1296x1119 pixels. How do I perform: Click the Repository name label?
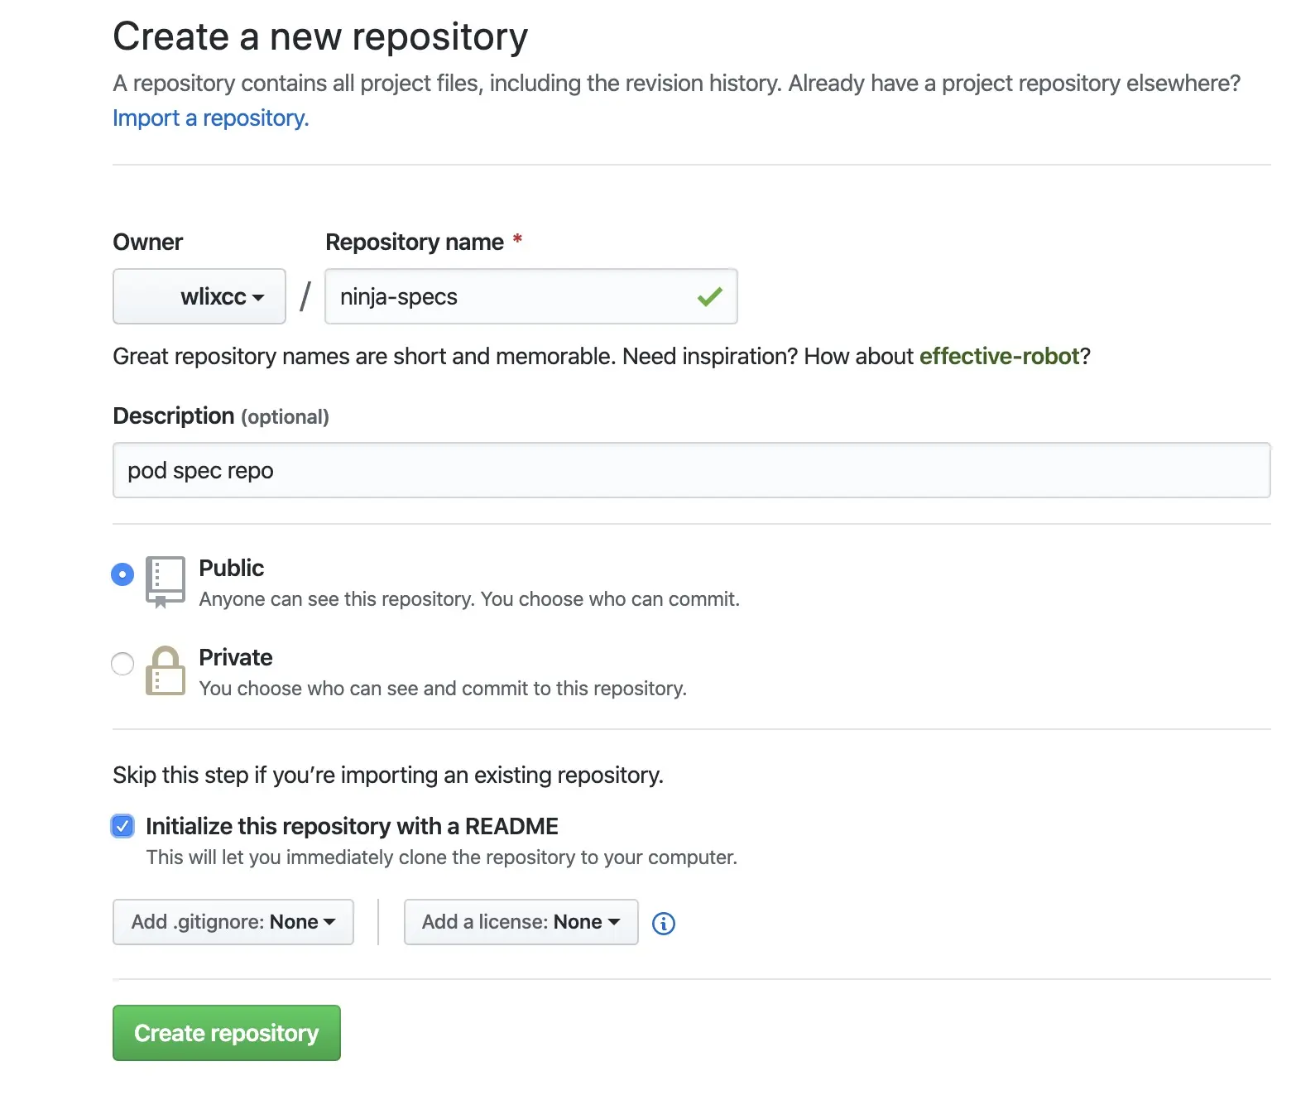[414, 243]
